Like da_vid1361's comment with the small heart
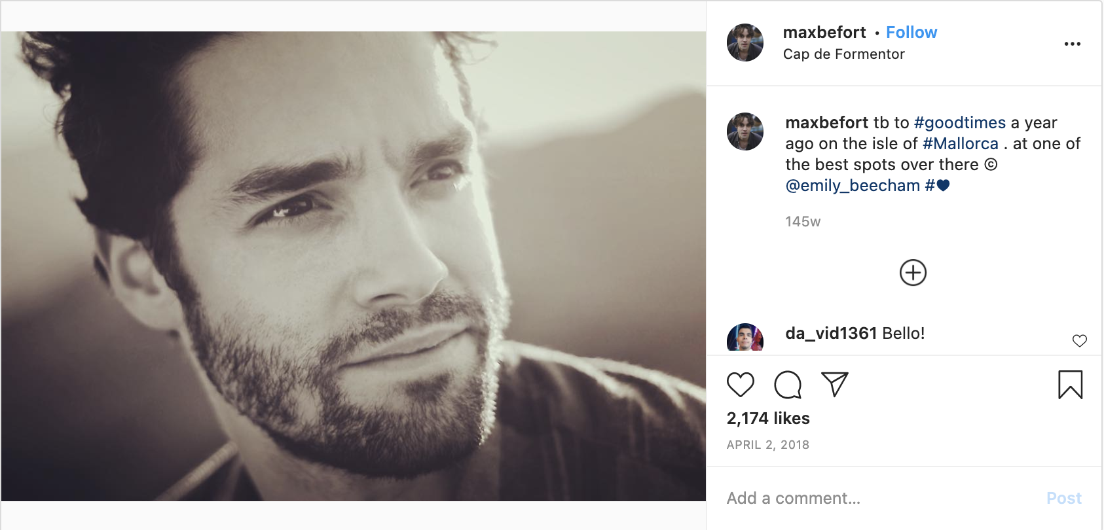Image resolution: width=1104 pixels, height=530 pixels. [x=1080, y=340]
